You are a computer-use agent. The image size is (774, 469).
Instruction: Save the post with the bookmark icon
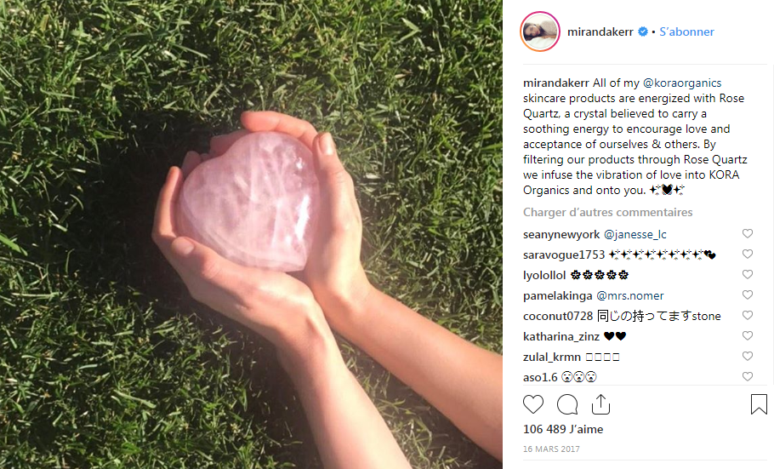pos(759,404)
